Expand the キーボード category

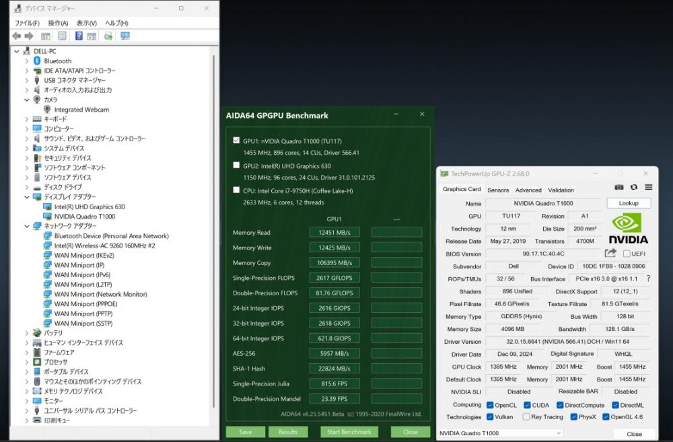coord(27,119)
